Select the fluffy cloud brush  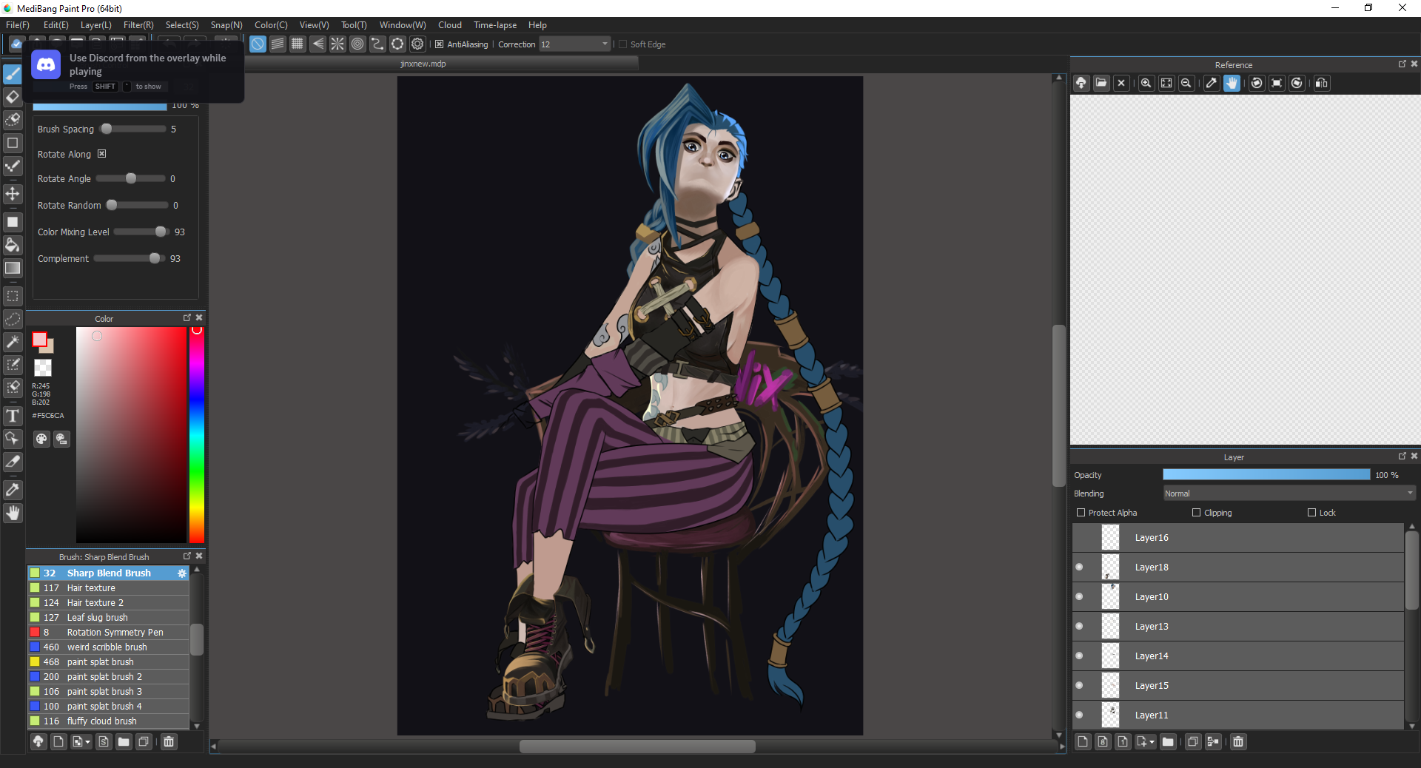tap(108, 721)
